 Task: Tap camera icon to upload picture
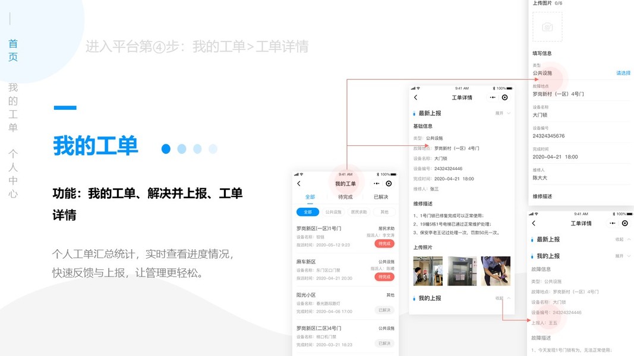pos(547,27)
